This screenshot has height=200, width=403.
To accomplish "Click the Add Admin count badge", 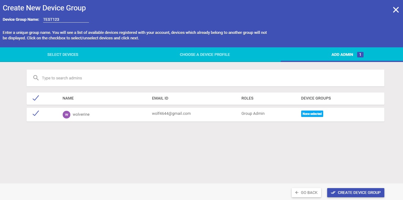I will (360, 55).
